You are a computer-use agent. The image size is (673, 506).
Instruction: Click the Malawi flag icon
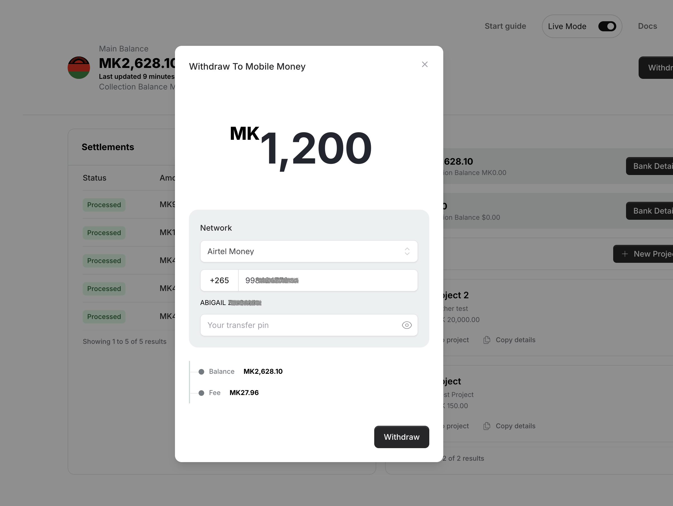coord(79,68)
